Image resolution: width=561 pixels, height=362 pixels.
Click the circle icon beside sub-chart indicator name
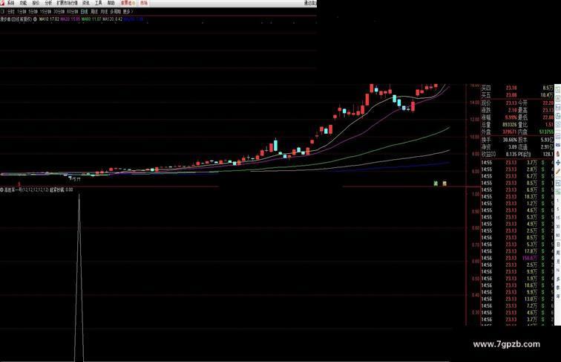[1, 190]
